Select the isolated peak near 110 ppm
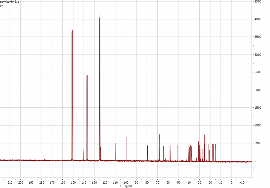Image resolution: width=270 pixels, height=188 pixels. pos(116,152)
